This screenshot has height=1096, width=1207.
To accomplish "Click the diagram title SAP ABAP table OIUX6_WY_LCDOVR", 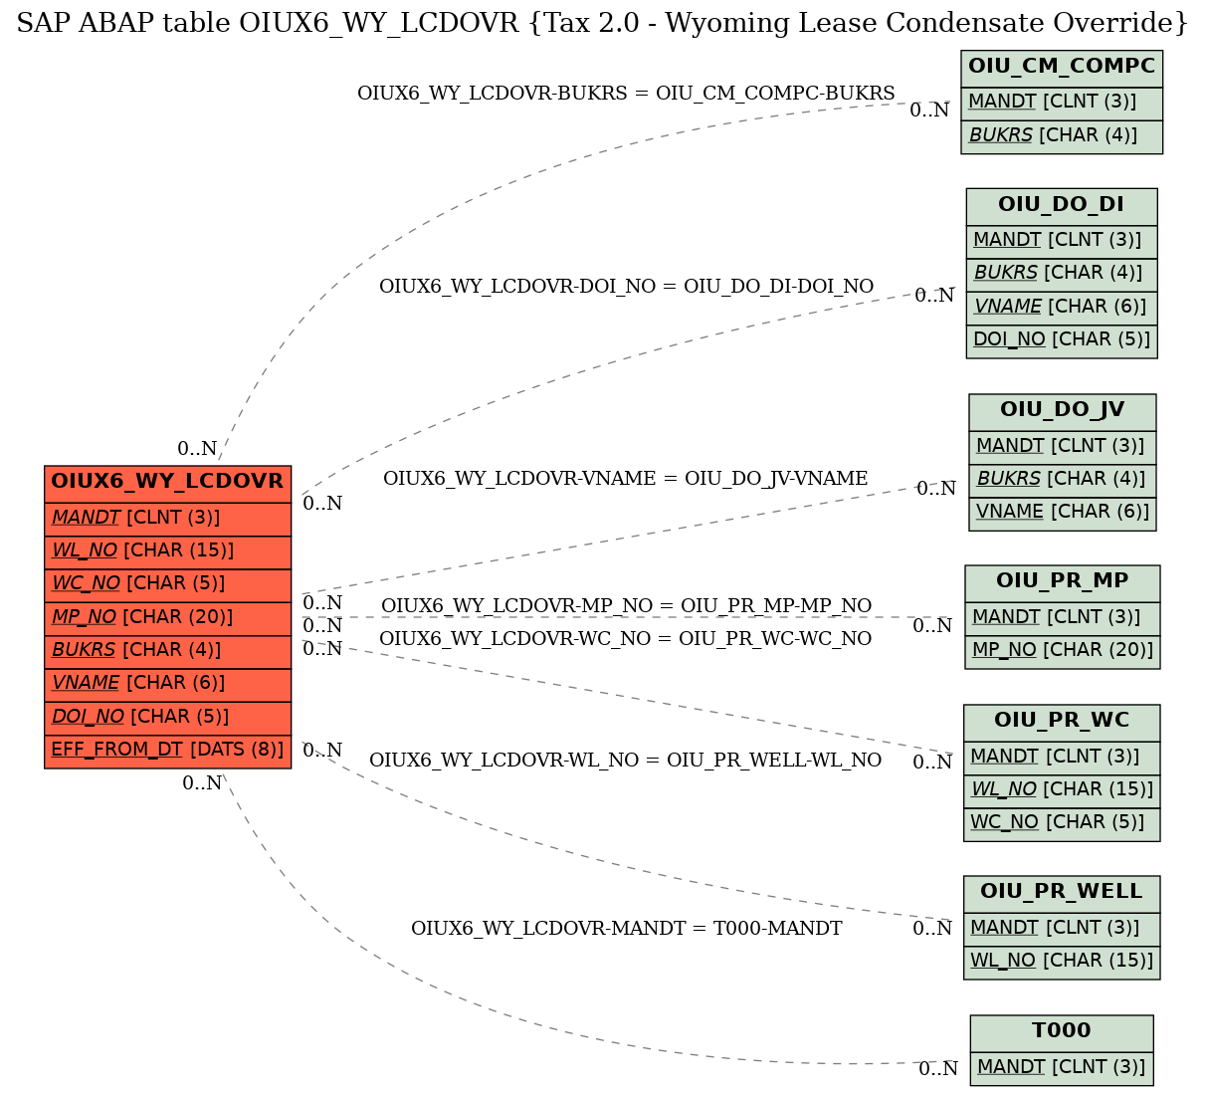I will coord(602,24).
